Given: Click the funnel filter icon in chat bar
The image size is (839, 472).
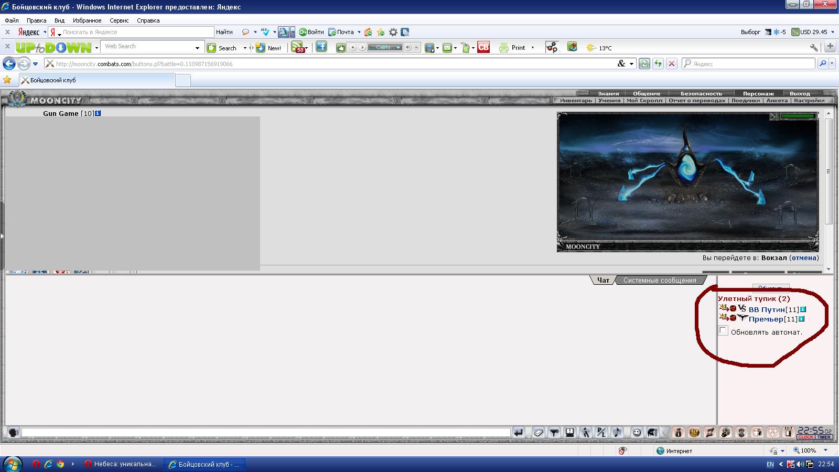Looking at the screenshot, I should click(x=554, y=433).
